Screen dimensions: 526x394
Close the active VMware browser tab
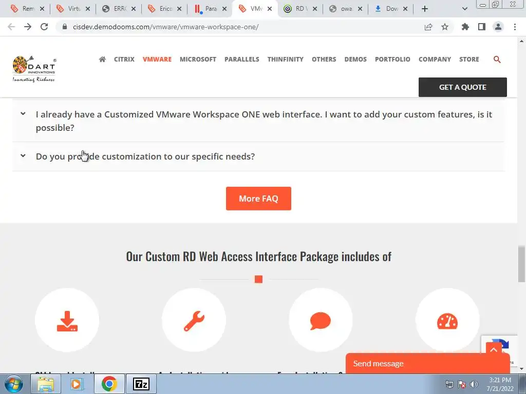(269, 9)
